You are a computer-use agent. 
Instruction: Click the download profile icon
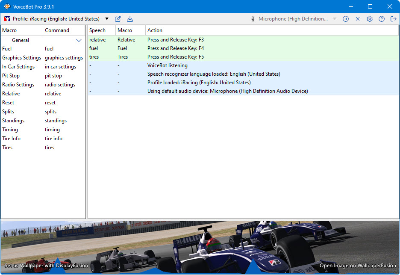click(x=130, y=19)
